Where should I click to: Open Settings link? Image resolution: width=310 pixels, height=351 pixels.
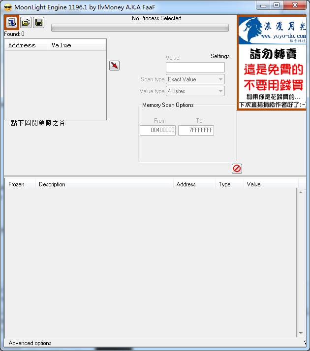[x=220, y=56]
